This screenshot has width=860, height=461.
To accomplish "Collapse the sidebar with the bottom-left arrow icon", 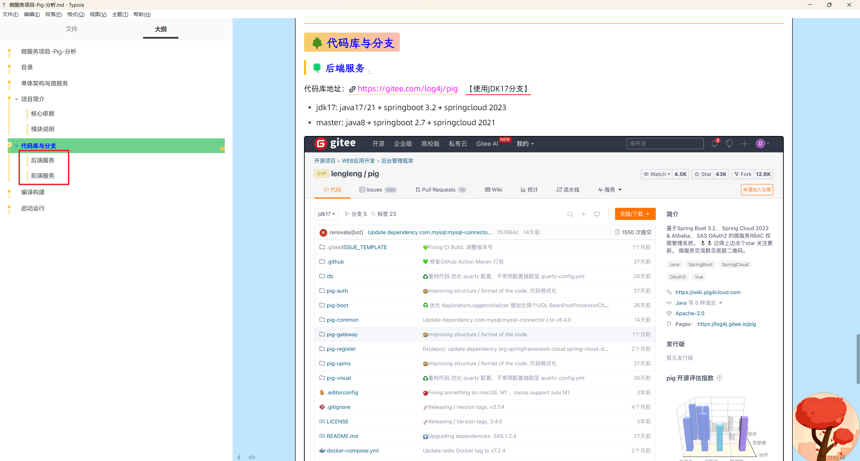I will [239, 457].
